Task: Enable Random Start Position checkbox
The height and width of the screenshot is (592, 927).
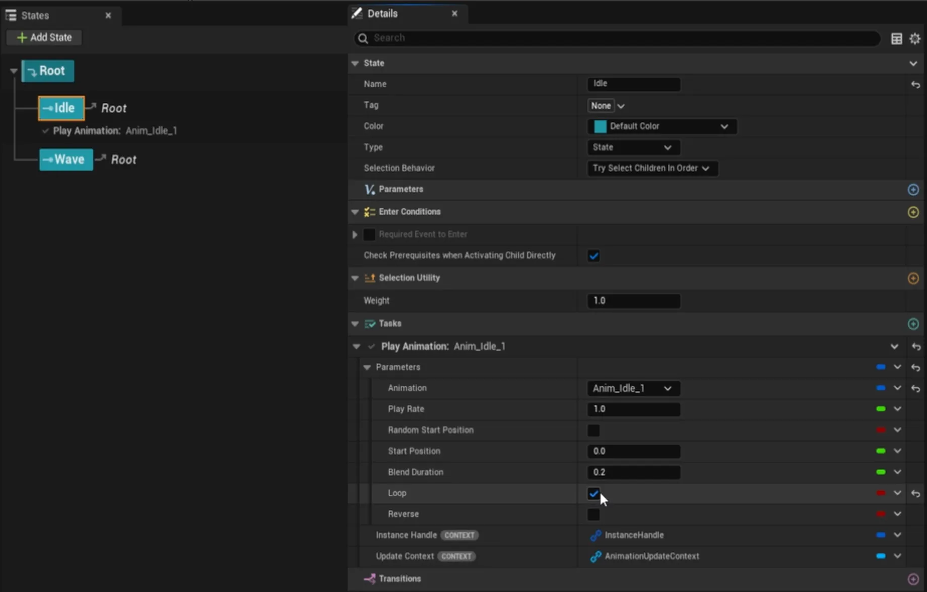Action: click(593, 430)
